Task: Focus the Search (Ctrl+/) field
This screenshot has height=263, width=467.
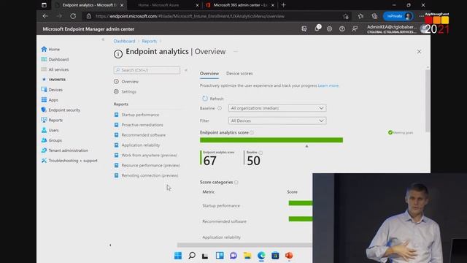Action: 147,70
